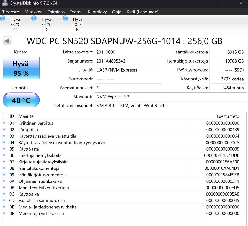Click the CrystalDiskInfo app icon in title bar
The height and width of the screenshot is (226, 248).
tap(5, 3)
